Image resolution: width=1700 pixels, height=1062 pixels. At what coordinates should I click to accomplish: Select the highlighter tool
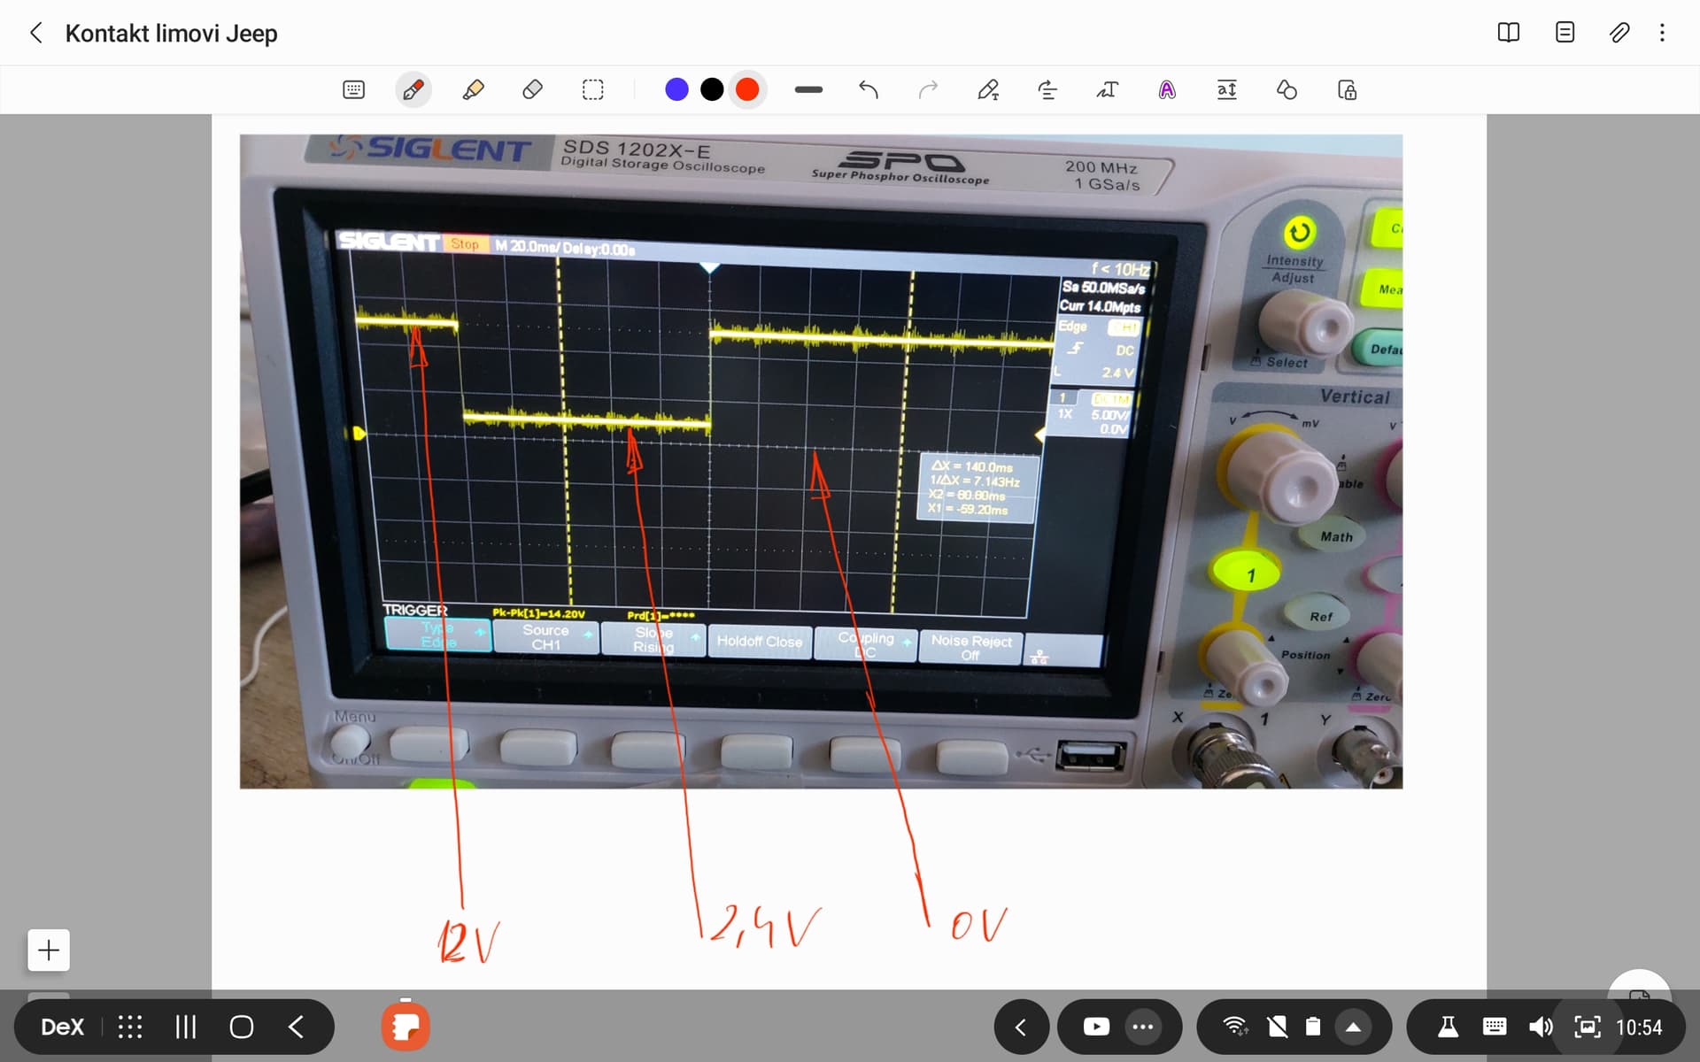474,88
